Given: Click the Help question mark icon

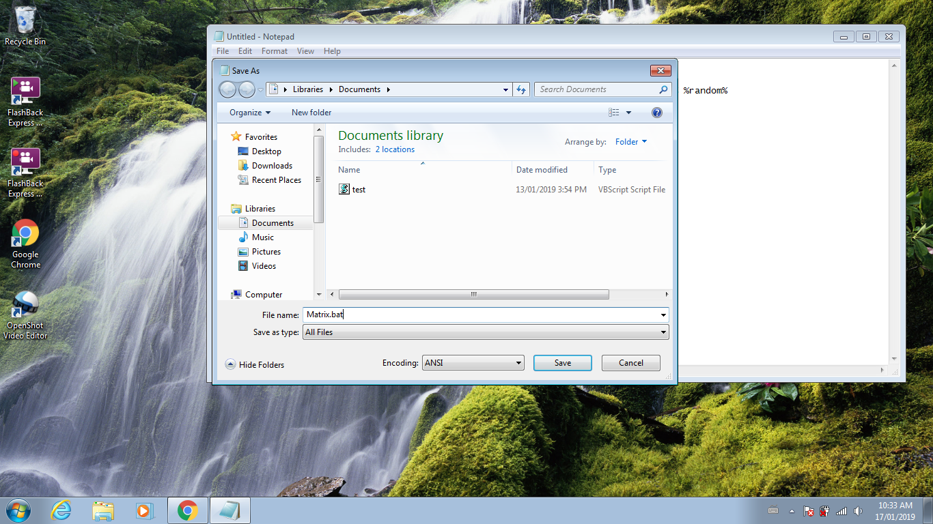Looking at the screenshot, I should pos(656,112).
